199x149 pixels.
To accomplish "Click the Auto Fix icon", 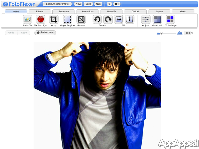I will [27, 19].
